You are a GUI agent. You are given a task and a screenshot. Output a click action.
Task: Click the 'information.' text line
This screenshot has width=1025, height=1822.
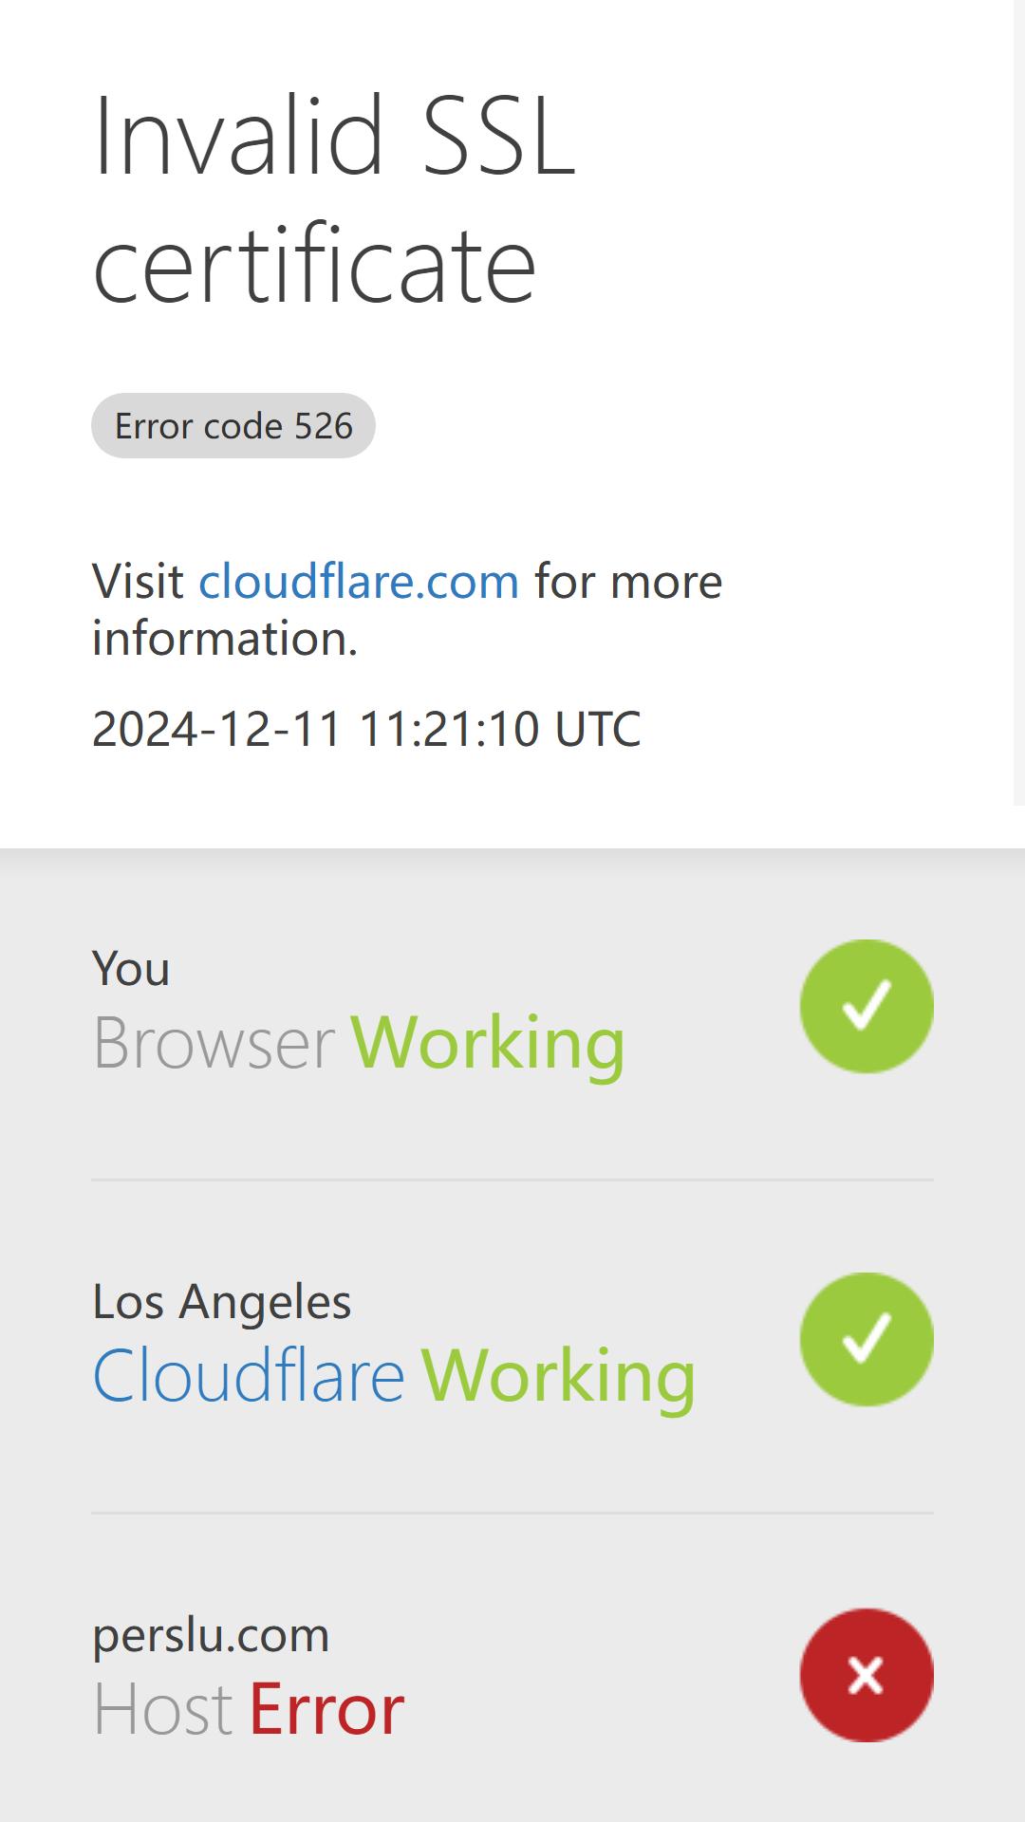click(225, 638)
